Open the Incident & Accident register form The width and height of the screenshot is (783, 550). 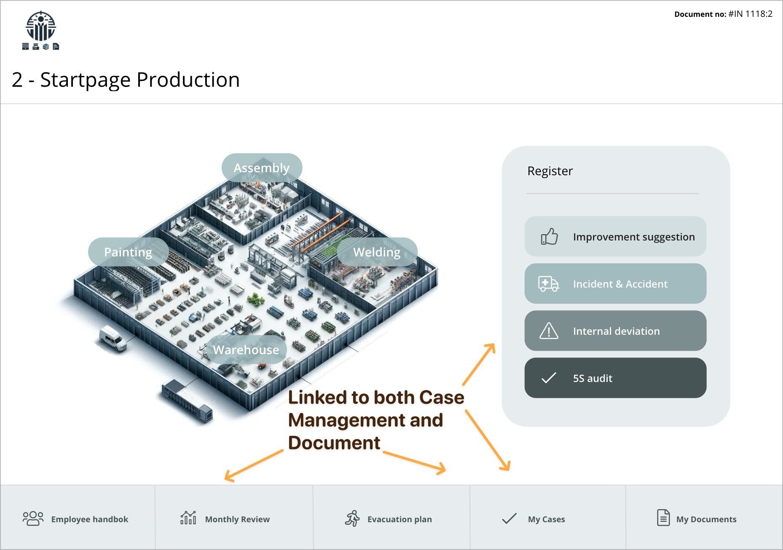tap(615, 284)
